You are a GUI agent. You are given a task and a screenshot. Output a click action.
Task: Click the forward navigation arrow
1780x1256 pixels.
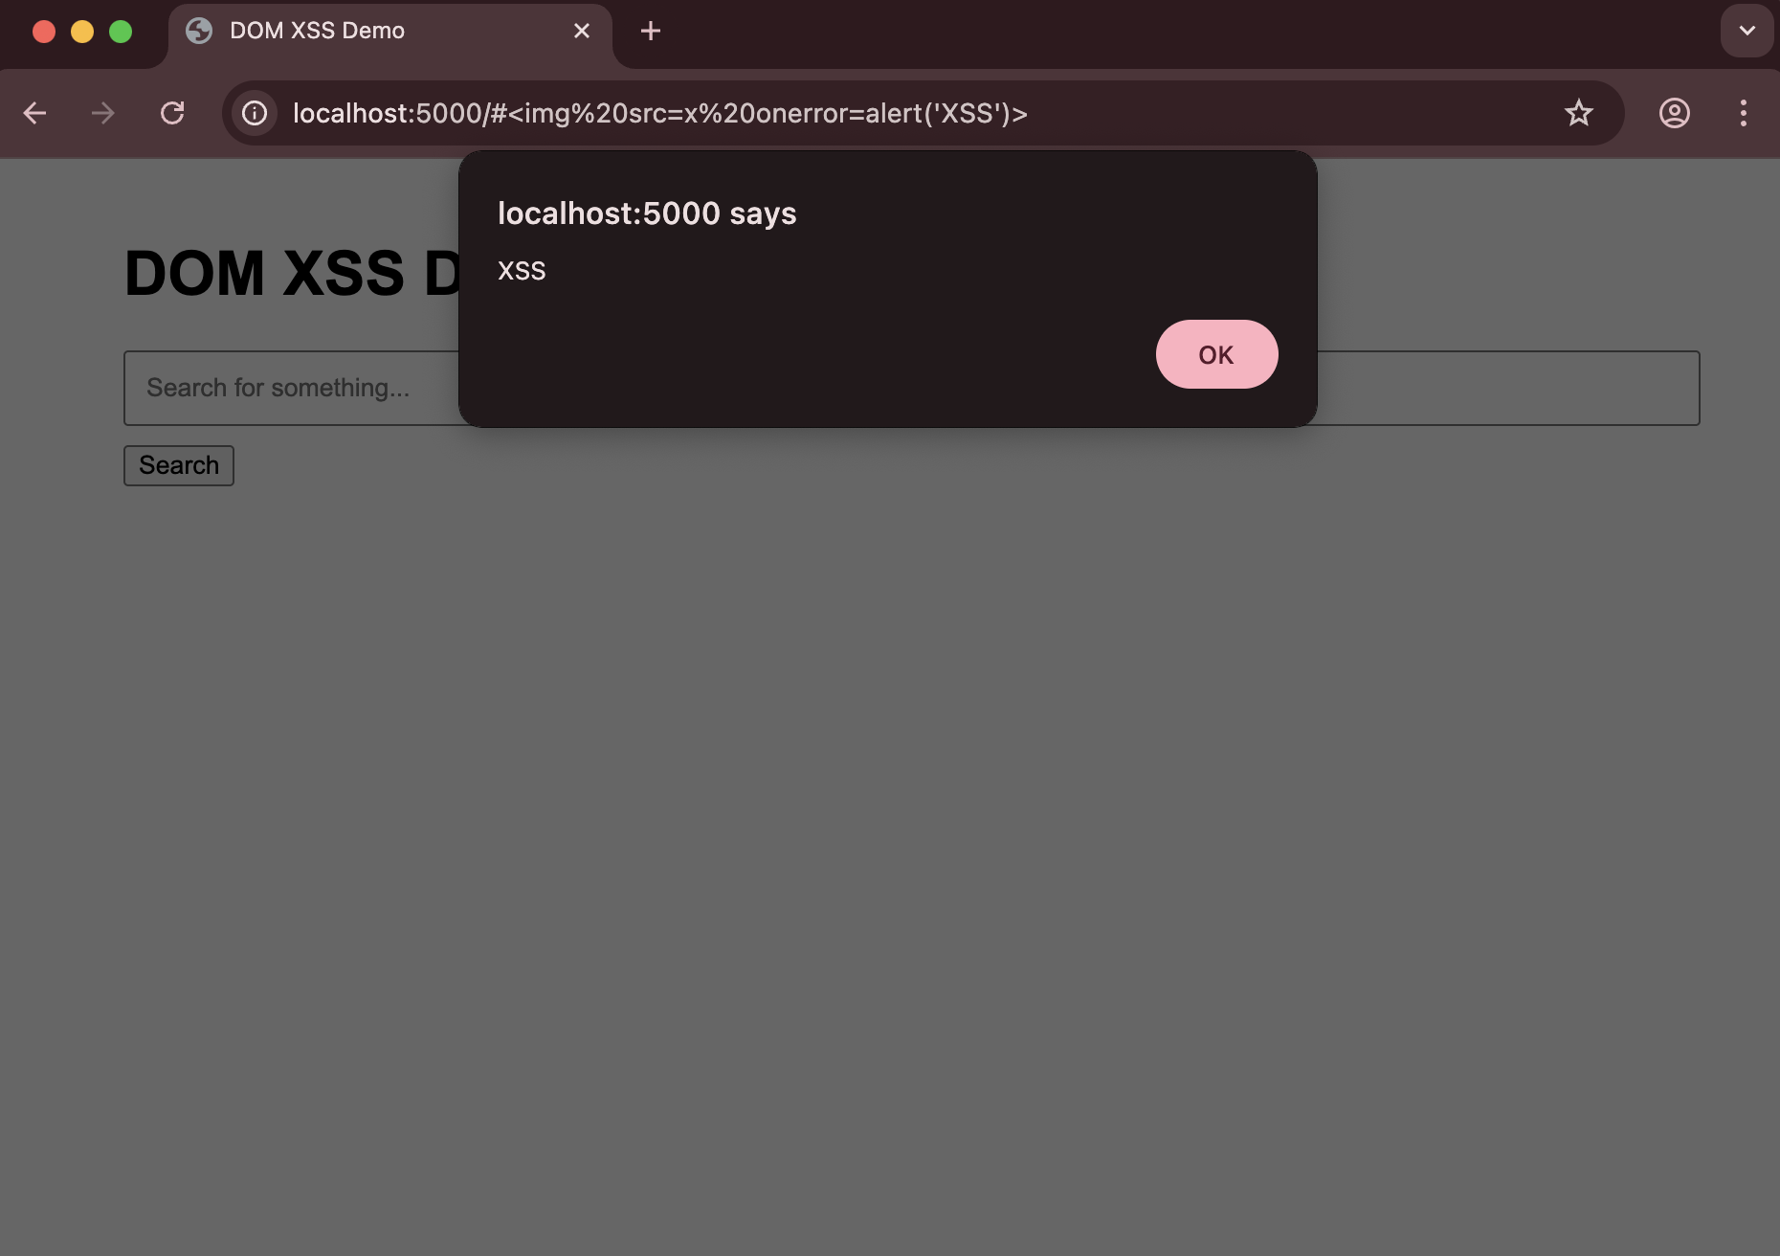(103, 114)
